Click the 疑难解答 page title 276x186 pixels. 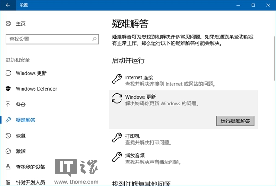tap(130, 23)
